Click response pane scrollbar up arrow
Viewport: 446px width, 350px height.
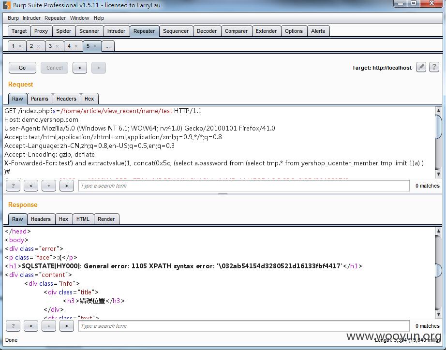[439, 231]
